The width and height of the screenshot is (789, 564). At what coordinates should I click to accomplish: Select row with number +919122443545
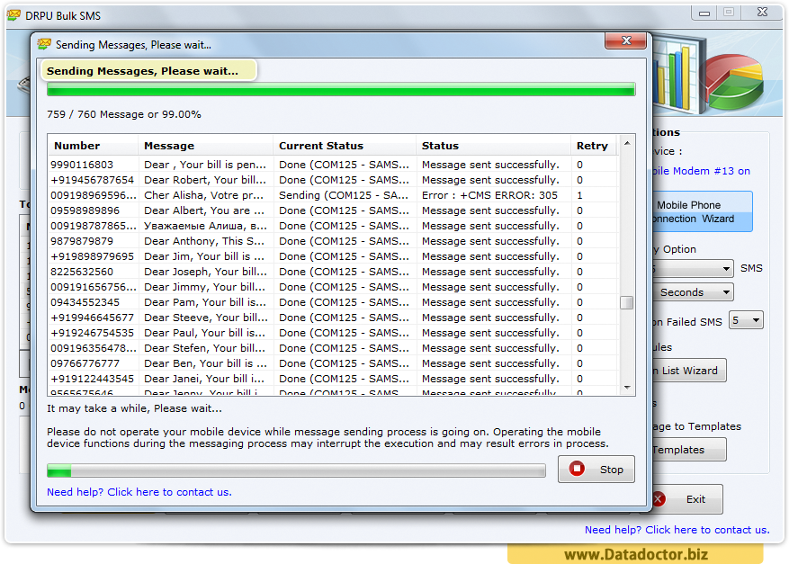click(x=333, y=379)
